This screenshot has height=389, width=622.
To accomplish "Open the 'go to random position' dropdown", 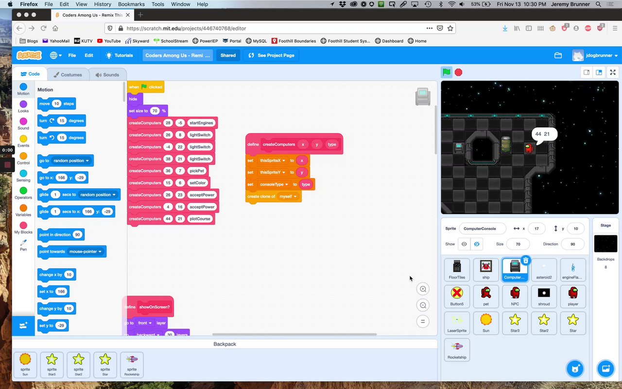I will point(71,161).
